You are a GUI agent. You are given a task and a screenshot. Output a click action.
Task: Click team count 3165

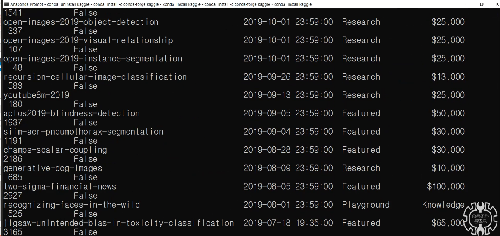click(13, 232)
